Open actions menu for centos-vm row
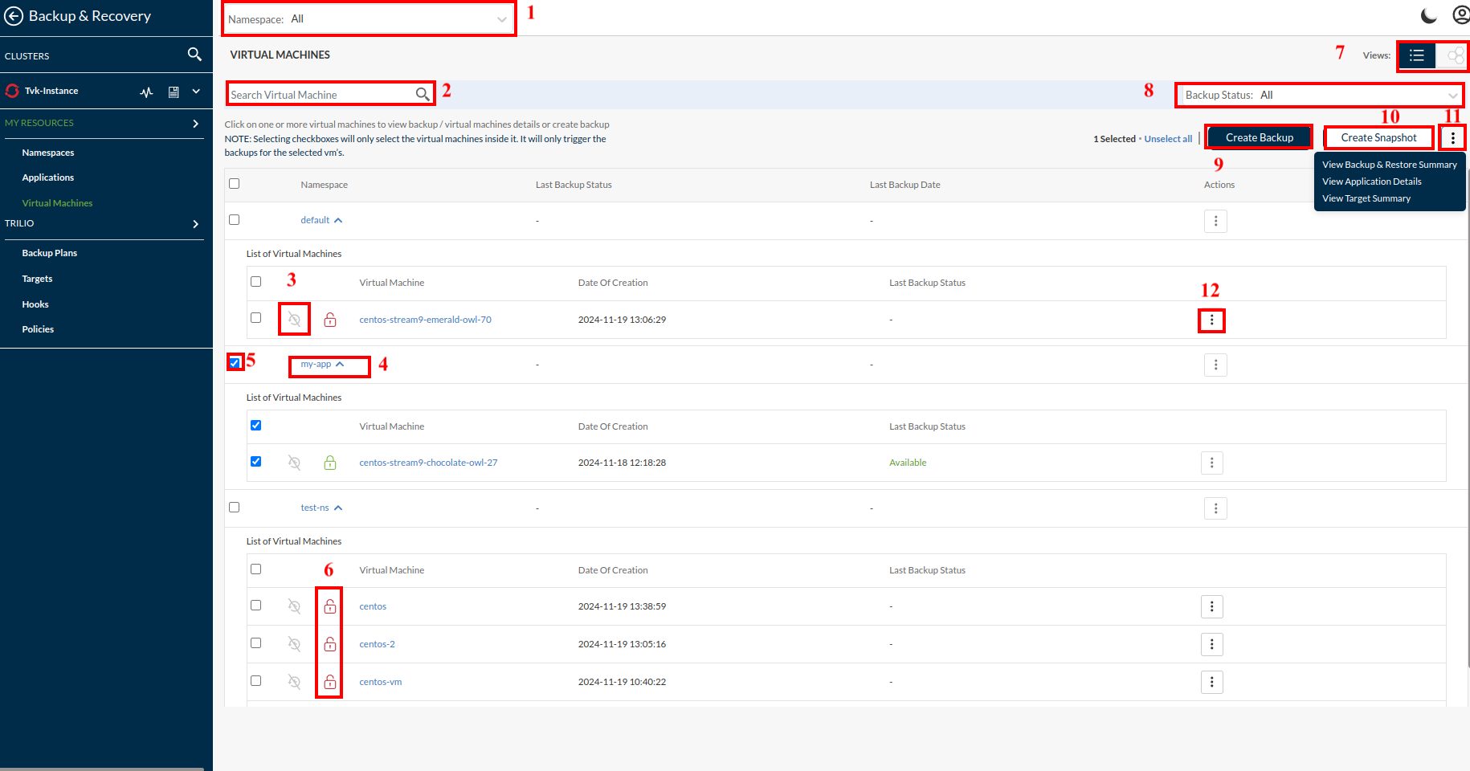The height and width of the screenshot is (771, 1470). tap(1211, 682)
